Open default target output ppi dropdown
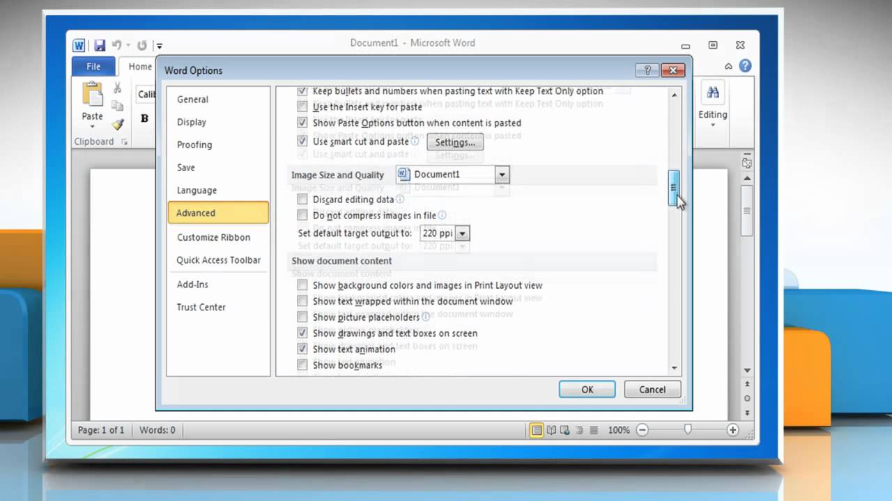 click(x=463, y=233)
